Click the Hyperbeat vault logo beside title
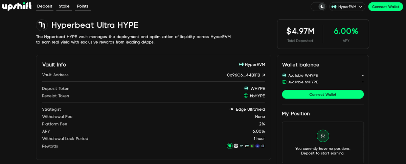The image size is (406, 164). coord(42,25)
